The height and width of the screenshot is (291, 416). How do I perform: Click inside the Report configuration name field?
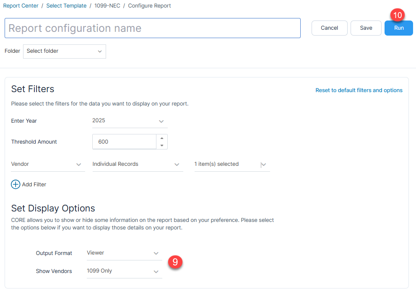pos(152,28)
